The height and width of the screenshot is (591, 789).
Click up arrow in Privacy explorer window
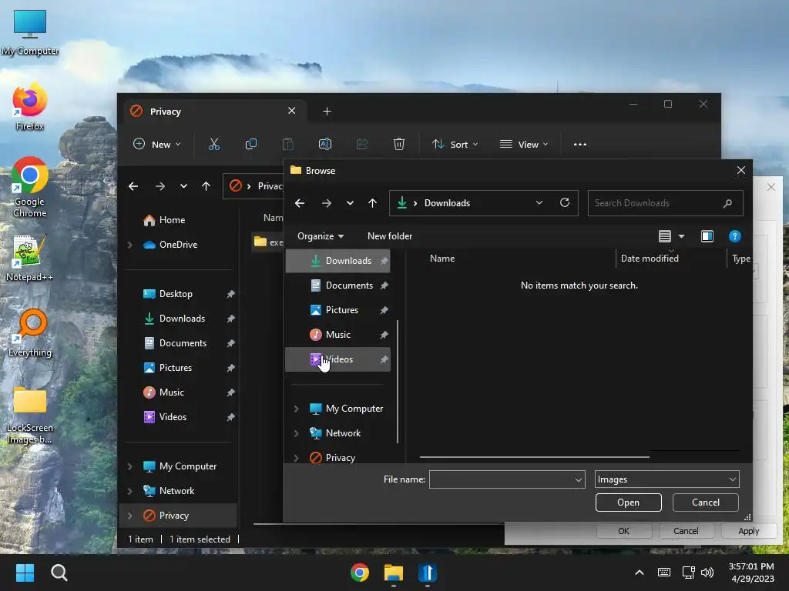click(206, 186)
